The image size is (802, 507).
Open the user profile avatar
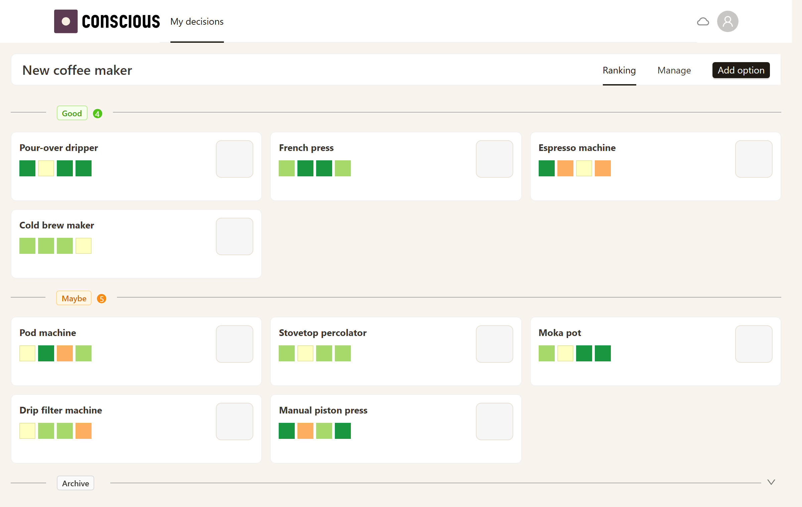[x=727, y=21]
